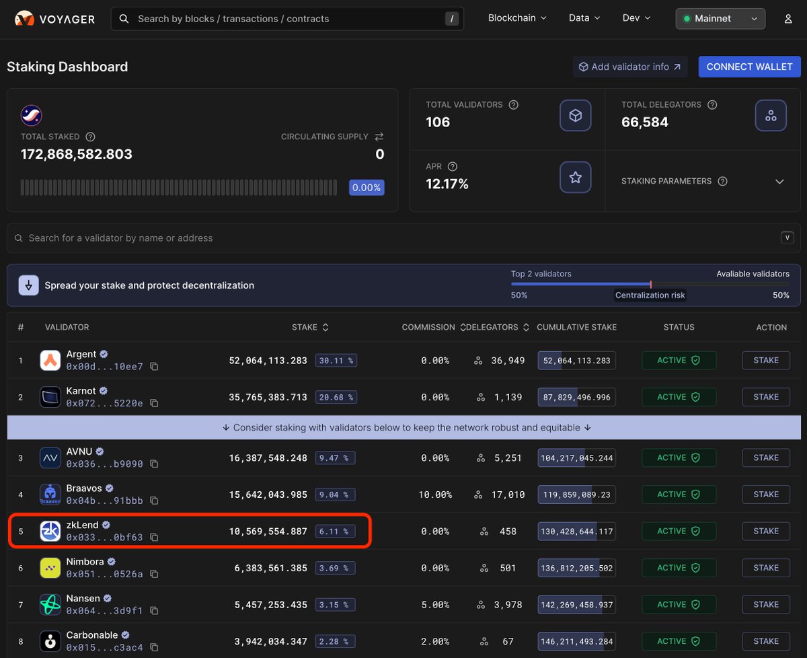
Task: Select the Argent validator logo
Action: pyautogui.click(x=50, y=360)
